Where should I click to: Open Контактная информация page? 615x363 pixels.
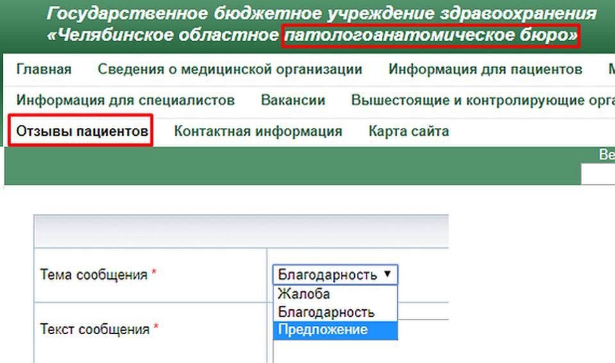pyautogui.click(x=258, y=131)
